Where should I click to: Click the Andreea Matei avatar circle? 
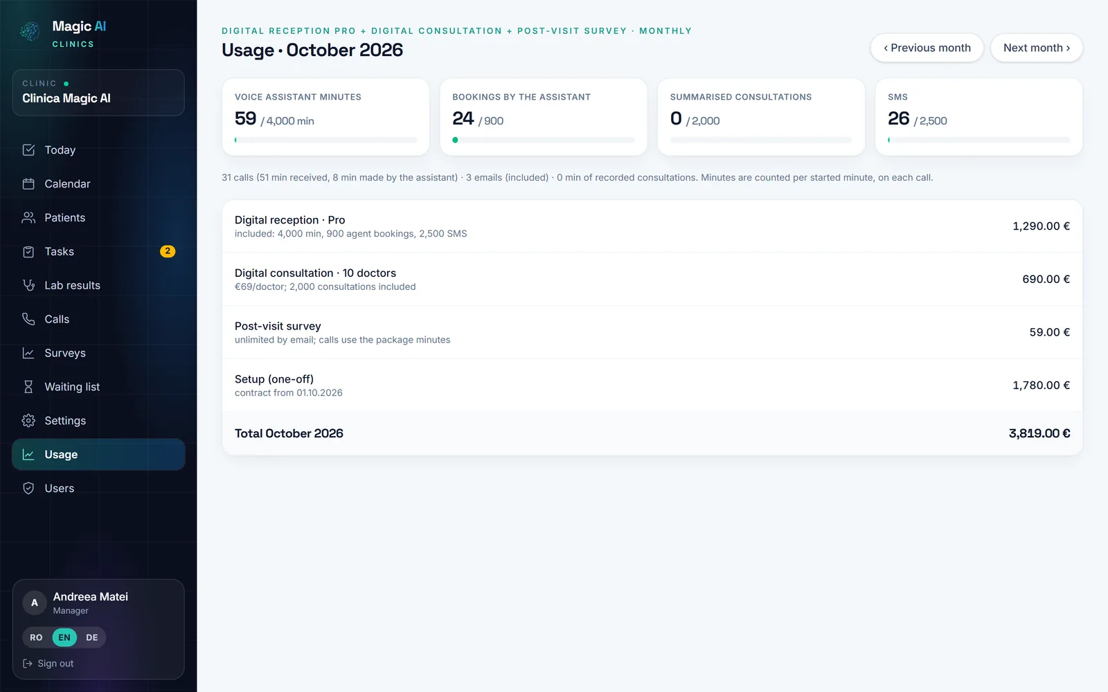coord(35,603)
